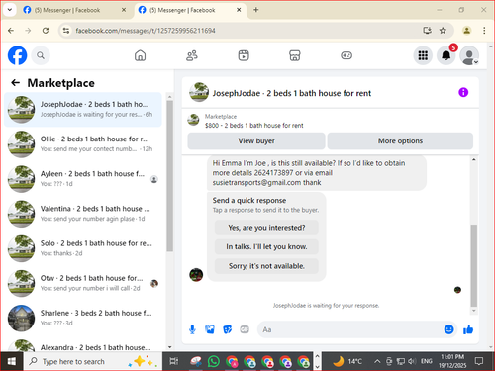Click the browser forward arrow
495x371 pixels.
[28, 31]
